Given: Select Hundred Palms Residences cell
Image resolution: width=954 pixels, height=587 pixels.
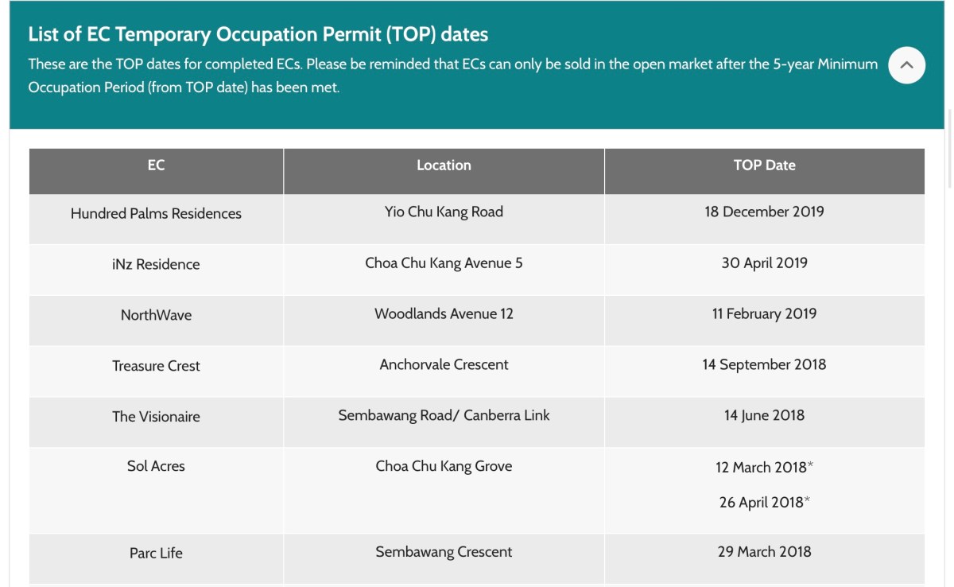Looking at the screenshot, I should [x=156, y=213].
